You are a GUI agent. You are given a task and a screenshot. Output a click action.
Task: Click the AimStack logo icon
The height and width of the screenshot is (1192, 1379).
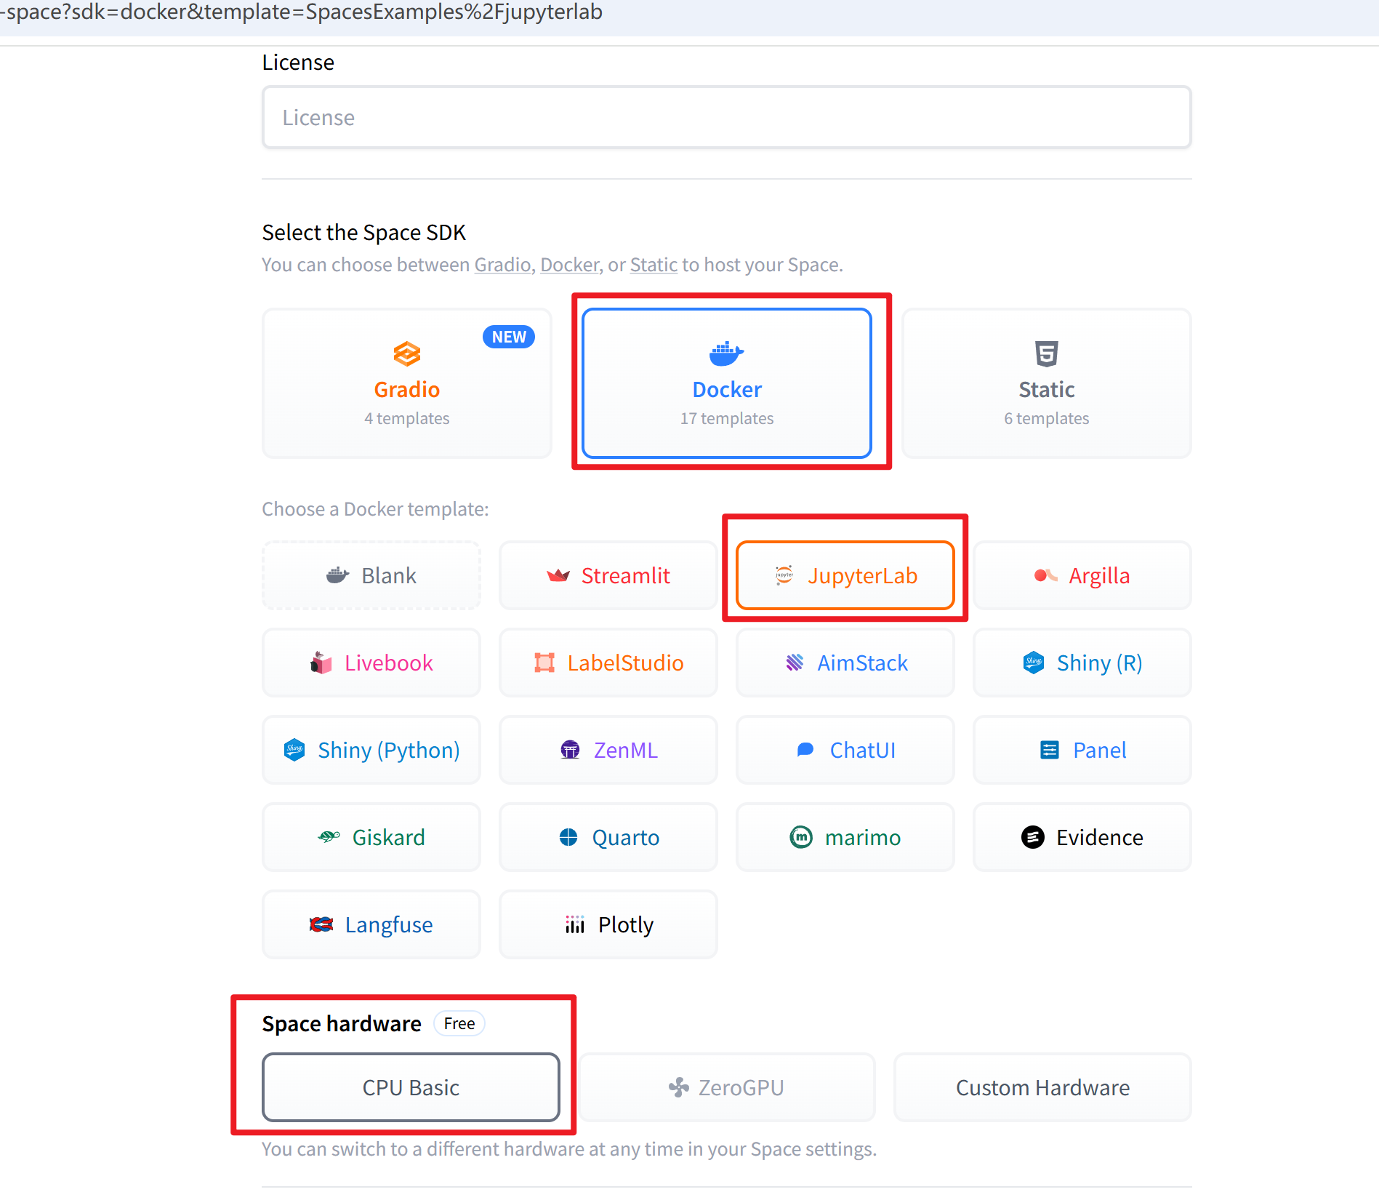pyautogui.click(x=795, y=663)
